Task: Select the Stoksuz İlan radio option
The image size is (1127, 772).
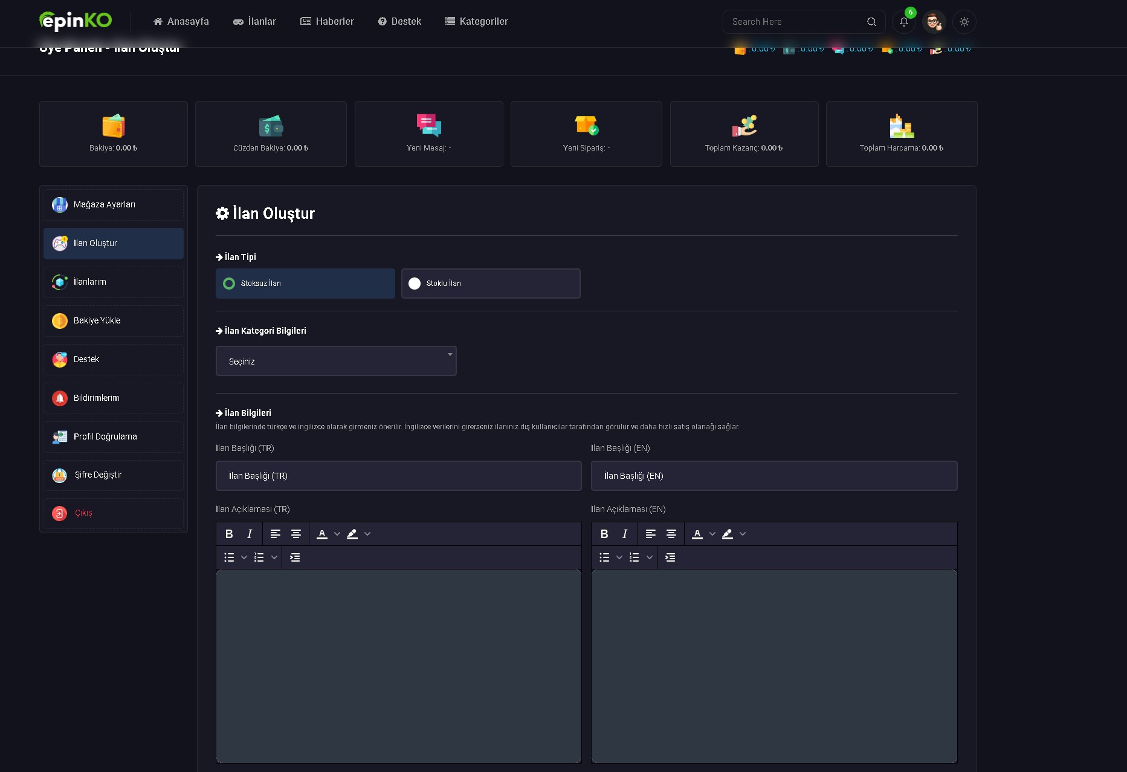Action: click(305, 284)
